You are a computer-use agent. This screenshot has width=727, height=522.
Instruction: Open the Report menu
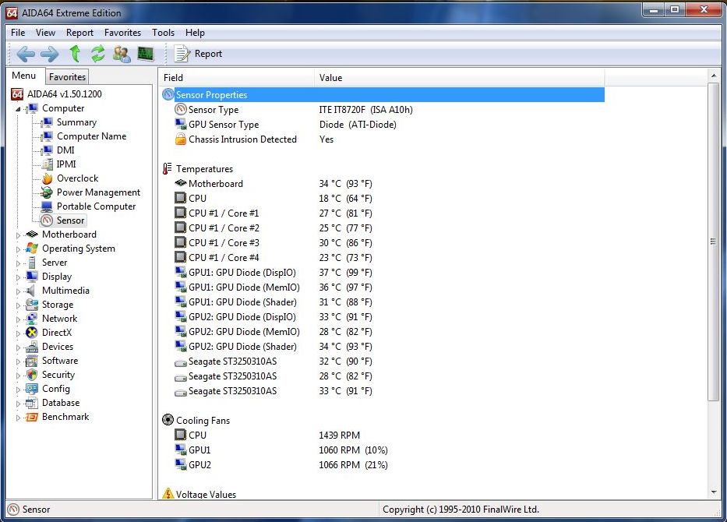(x=79, y=33)
